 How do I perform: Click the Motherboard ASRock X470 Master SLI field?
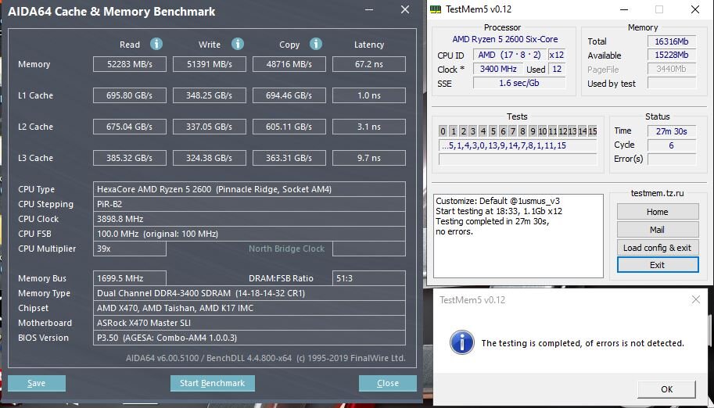point(249,323)
